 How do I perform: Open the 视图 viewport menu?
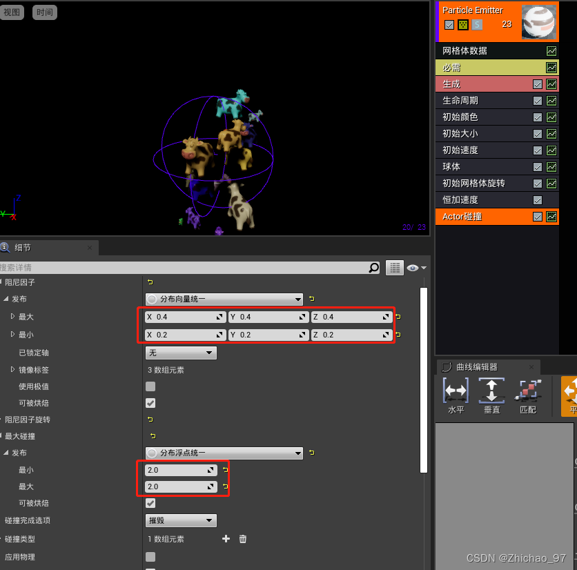[12, 12]
